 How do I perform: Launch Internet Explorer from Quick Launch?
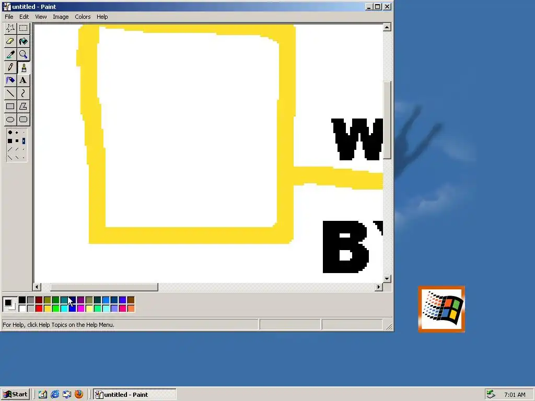point(55,395)
